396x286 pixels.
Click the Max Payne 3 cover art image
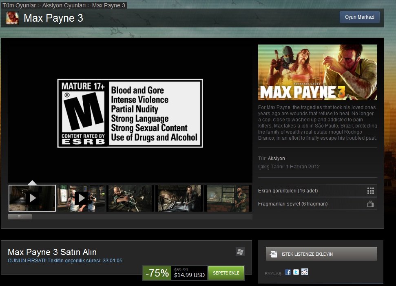(317, 72)
